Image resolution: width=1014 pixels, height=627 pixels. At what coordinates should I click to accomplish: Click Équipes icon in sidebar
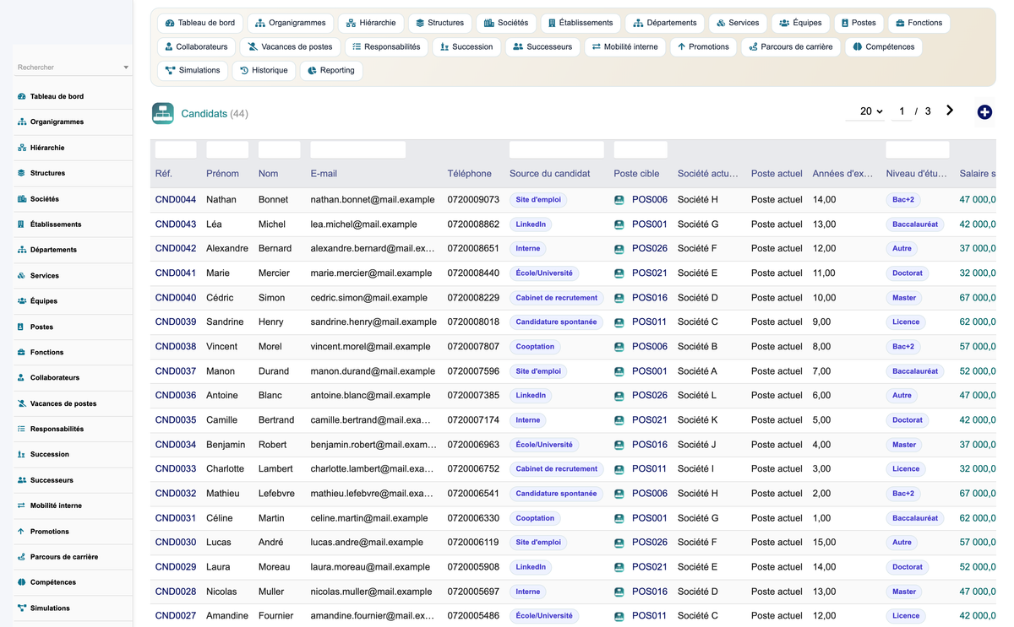click(21, 300)
